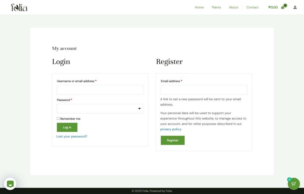
Task: Focus the Username or email address field
Action: coord(100,90)
